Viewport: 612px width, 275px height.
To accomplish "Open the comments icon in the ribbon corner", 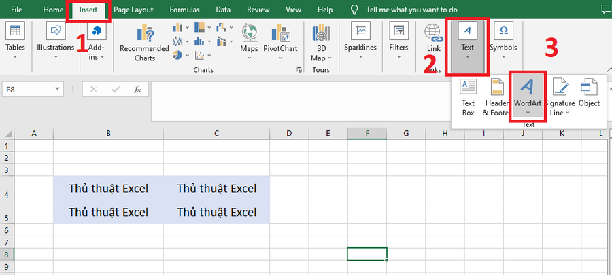I will [607, 10].
